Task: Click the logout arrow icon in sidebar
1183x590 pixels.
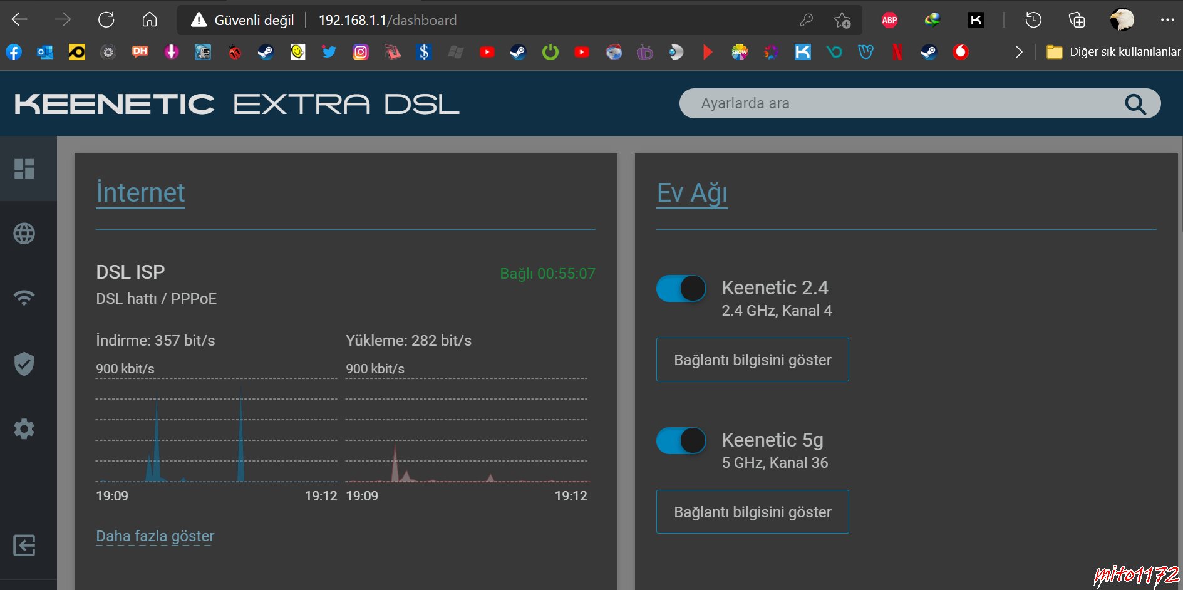Action: point(24,545)
